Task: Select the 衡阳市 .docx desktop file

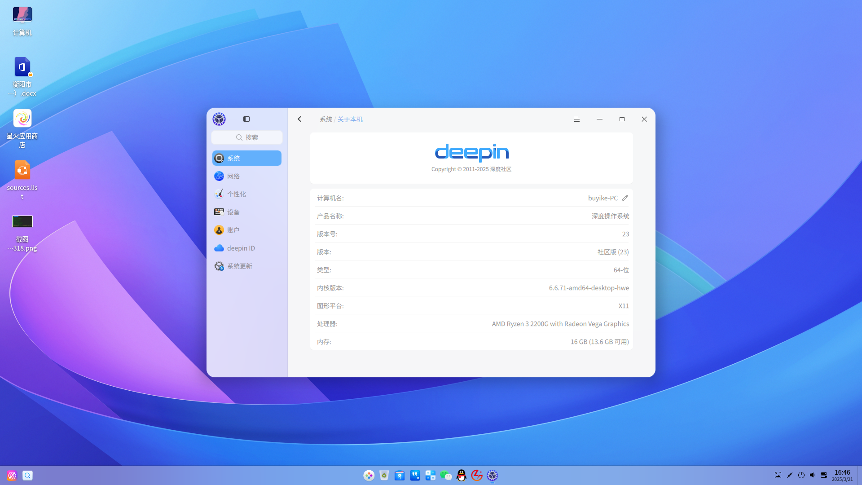Action: click(22, 76)
